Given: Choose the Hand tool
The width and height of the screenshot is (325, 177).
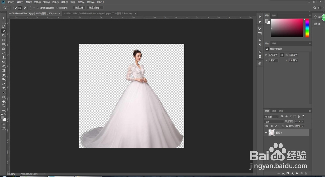Looking at the screenshot, I should pos(4,101).
